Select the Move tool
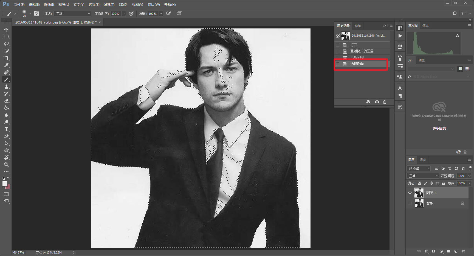474x256 pixels. tap(6, 30)
